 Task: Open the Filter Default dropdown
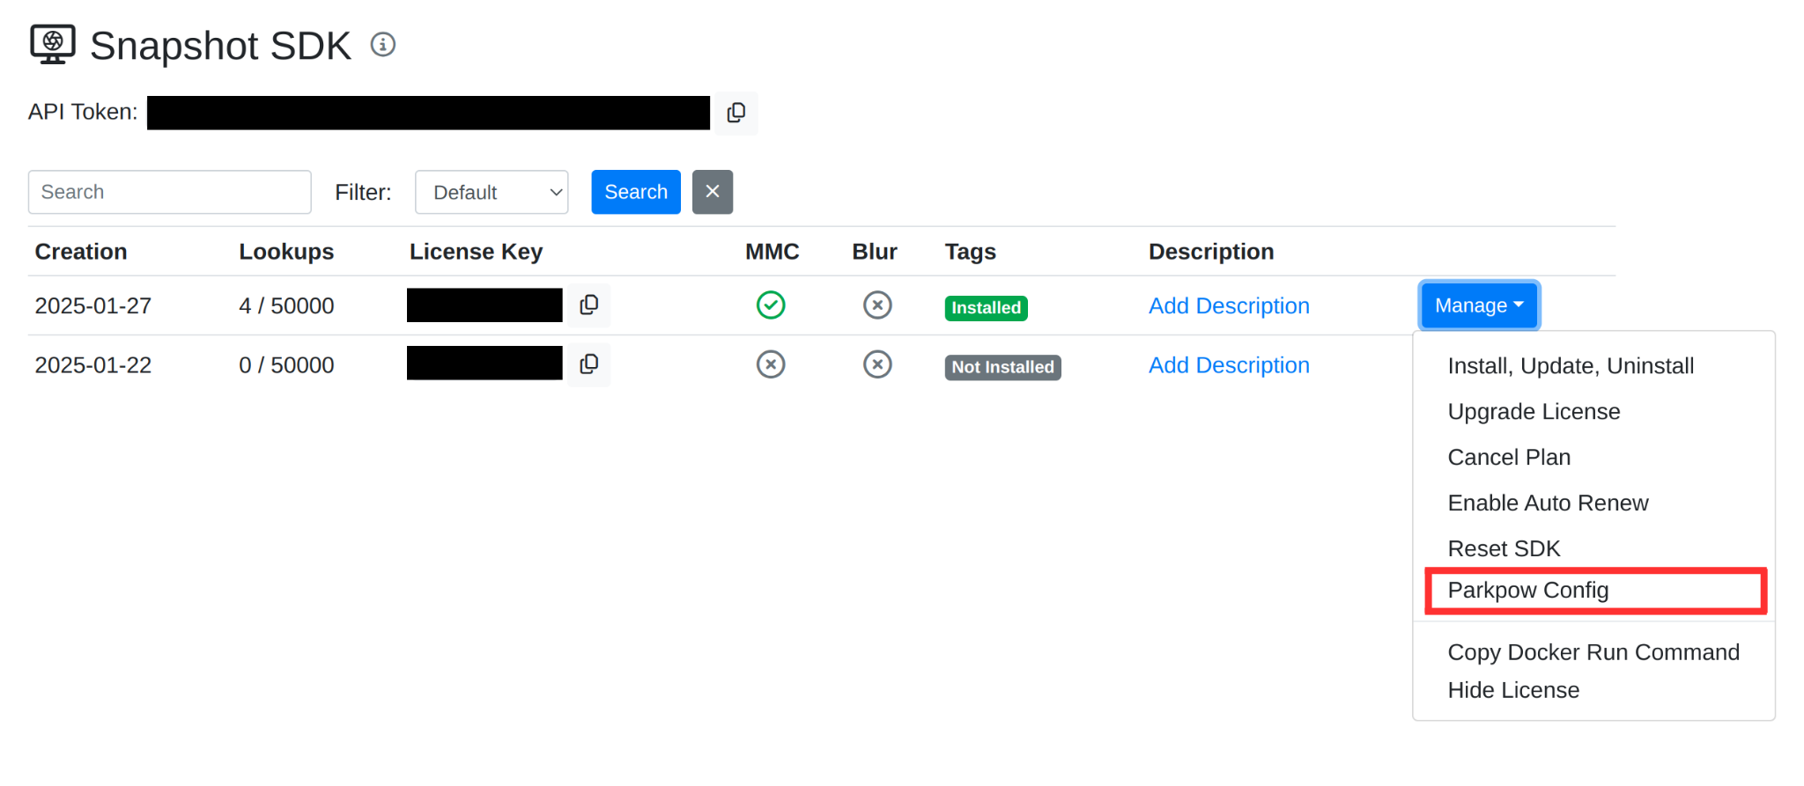[x=492, y=192]
